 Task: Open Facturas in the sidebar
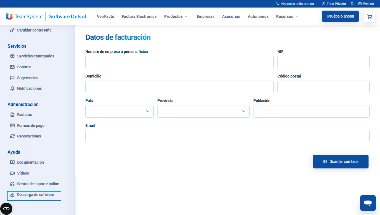click(24, 115)
